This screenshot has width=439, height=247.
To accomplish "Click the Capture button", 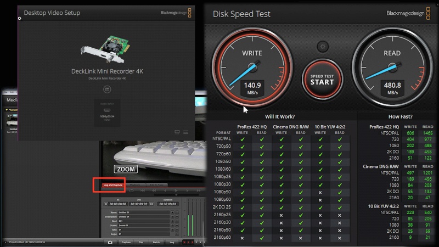I will click(126, 242).
